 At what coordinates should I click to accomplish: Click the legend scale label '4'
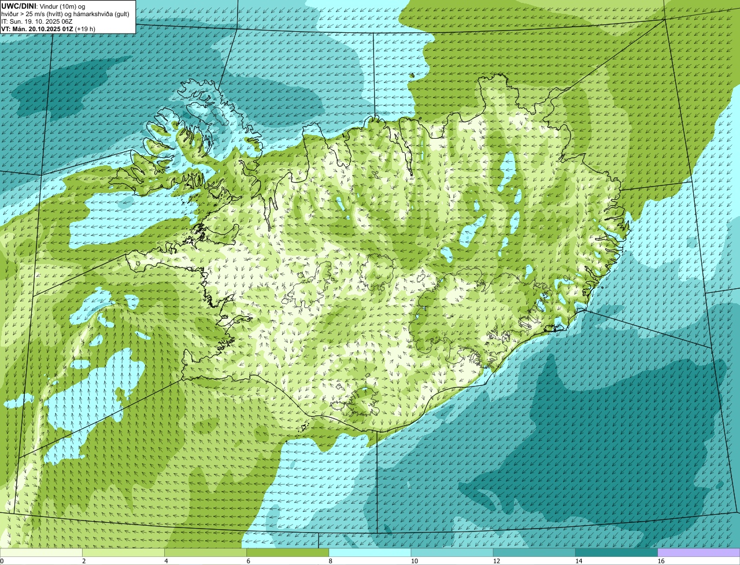coord(166,561)
